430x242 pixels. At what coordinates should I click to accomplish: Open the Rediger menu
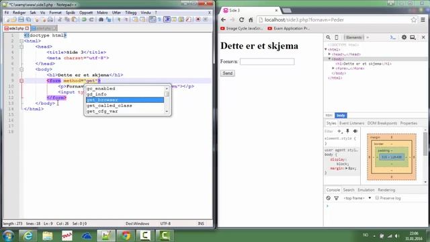tap(19, 13)
